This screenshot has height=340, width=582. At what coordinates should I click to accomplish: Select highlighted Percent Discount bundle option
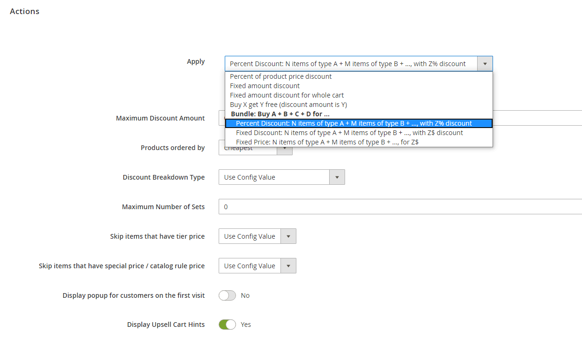pos(359,123)
